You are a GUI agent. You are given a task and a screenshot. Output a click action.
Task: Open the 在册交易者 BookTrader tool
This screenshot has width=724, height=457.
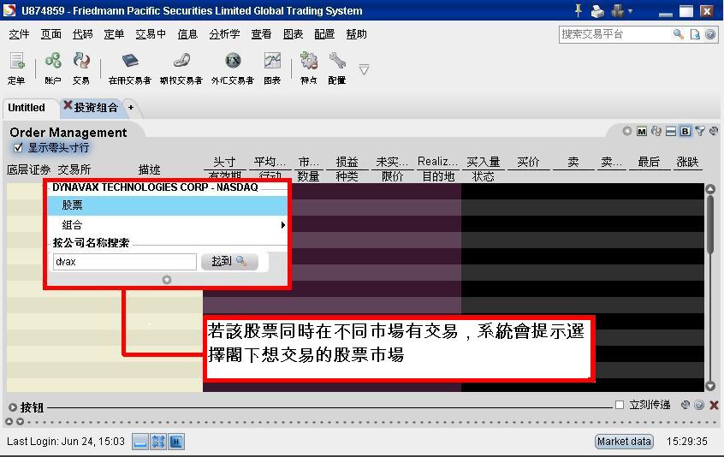click(129, 62)
